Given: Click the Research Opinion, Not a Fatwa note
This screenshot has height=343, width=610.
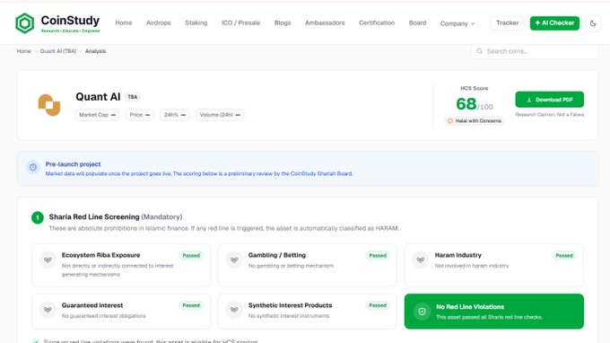Looking at the screenshot, I should click(x=549, y=114).
